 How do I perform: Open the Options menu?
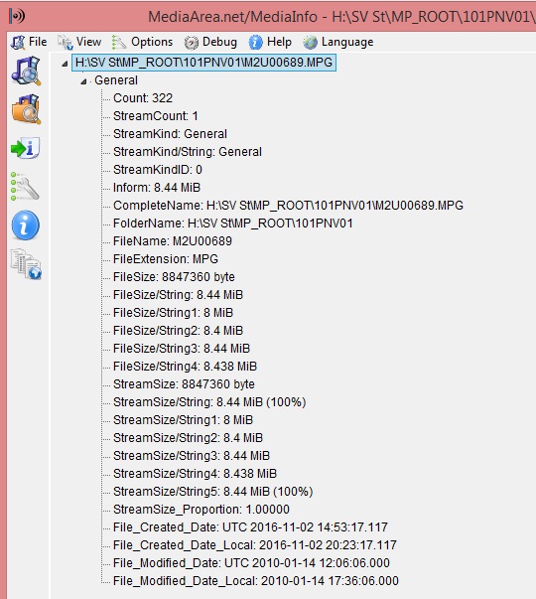pos(142,42)
